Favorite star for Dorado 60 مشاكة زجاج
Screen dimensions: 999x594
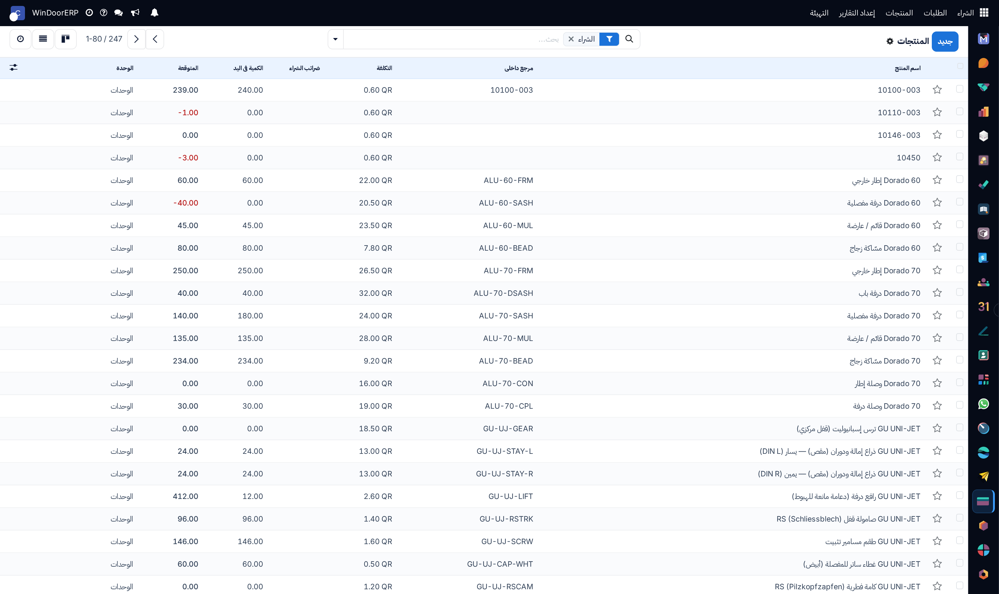tap(937, 248)
